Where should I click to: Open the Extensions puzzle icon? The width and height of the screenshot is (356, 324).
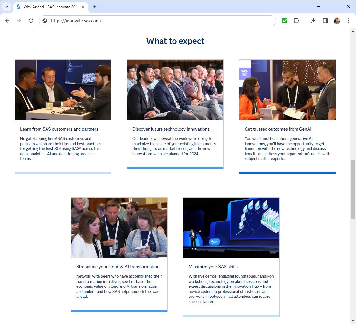[x=296, y=21]
